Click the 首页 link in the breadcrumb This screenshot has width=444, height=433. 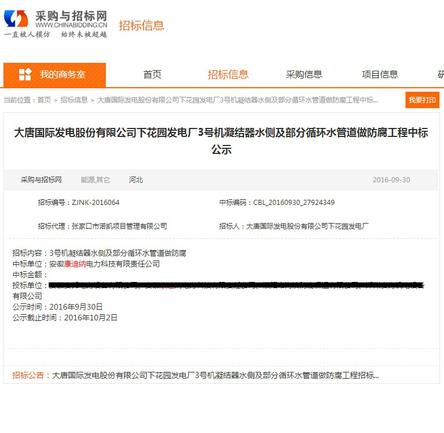click(x=44, y=100)
